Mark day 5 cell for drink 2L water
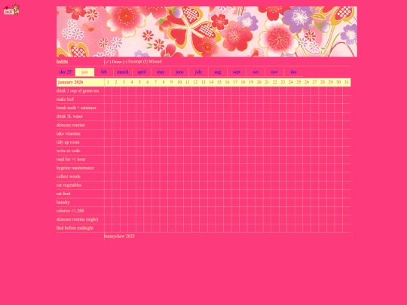This screenshot has width=407, height=305. [x=139, y=117]
